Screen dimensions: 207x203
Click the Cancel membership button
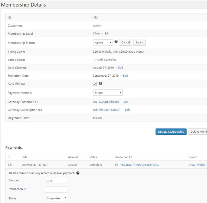[x=126, y=42]
